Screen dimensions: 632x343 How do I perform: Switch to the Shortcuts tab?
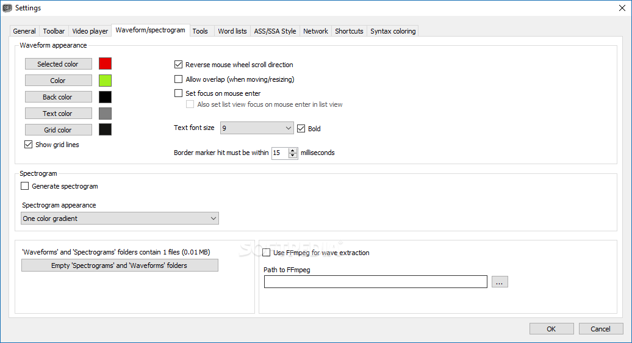click(349, 31)
